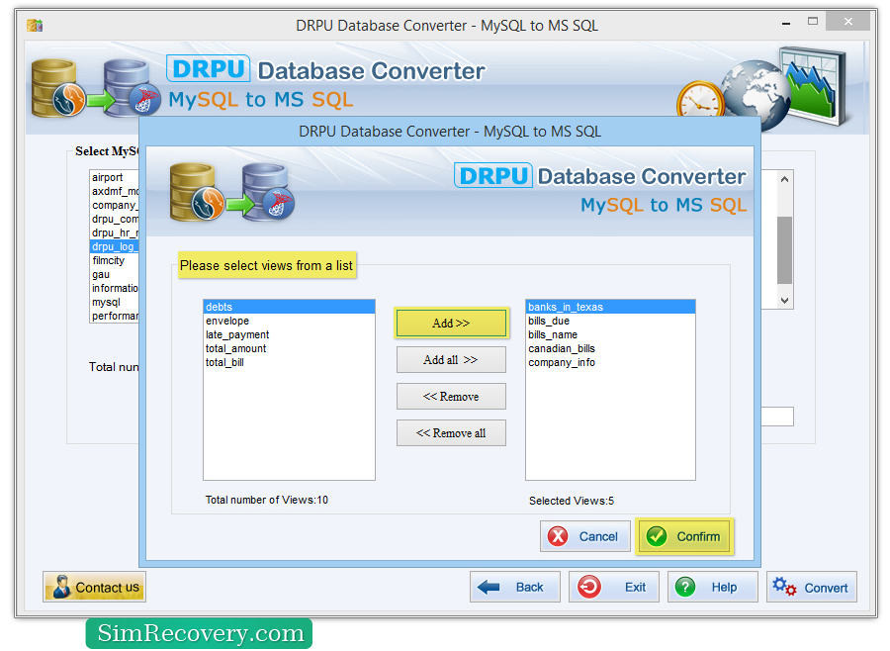Select the airport database in the main window

114,177
